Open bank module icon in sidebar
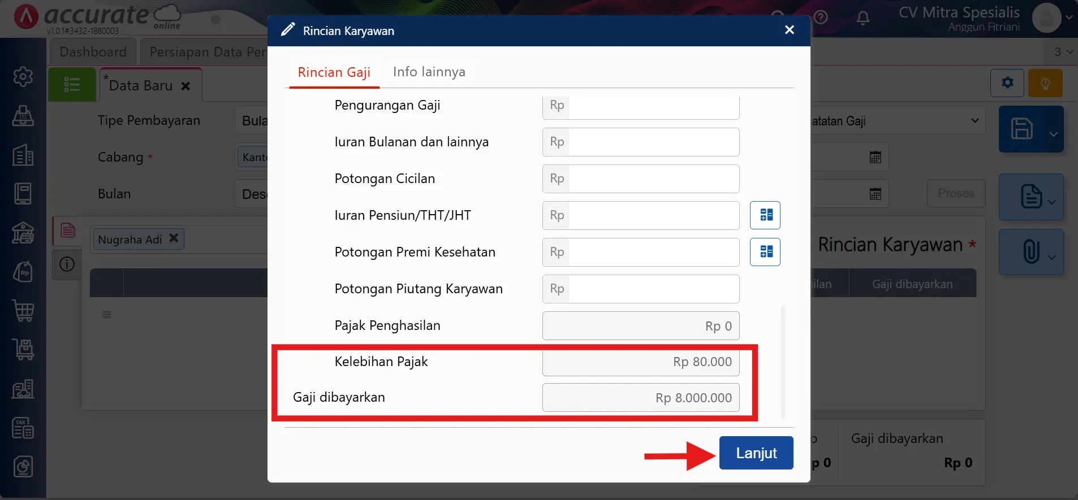 [x=23, y=232]
